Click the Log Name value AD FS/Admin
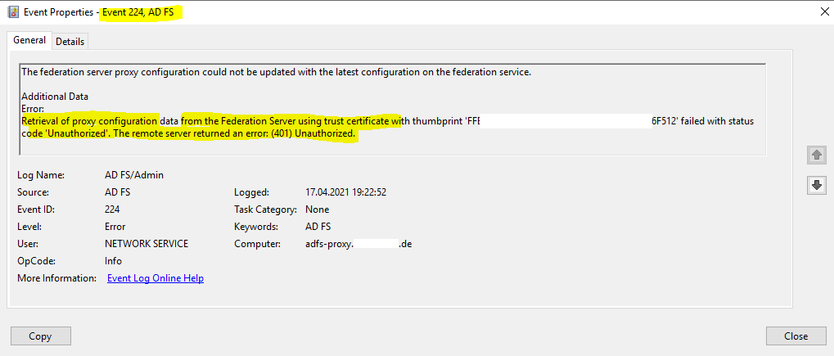The width and height of the screenshot is (834, 356). click(x=134, y=175)
